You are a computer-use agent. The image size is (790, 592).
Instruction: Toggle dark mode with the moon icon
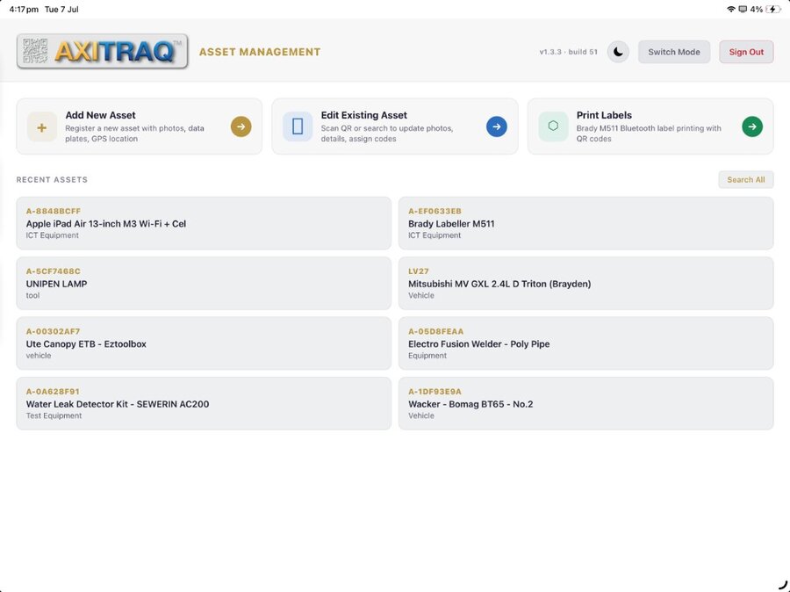pyautogui.click(x=618, y=52)
